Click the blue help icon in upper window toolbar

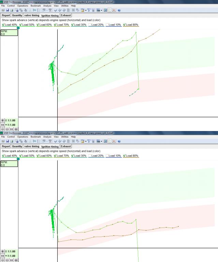[119, 10]
